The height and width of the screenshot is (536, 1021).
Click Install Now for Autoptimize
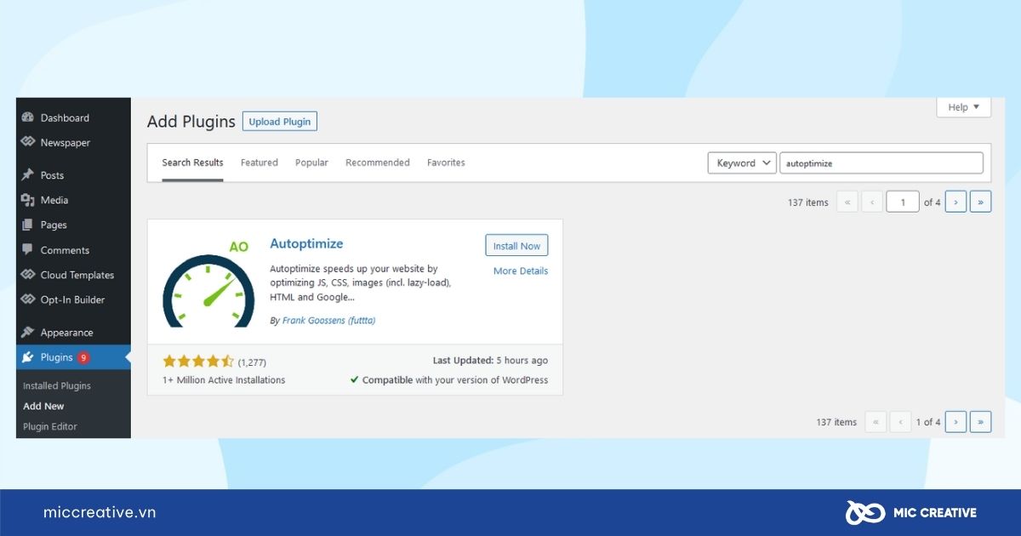point(516,245)
